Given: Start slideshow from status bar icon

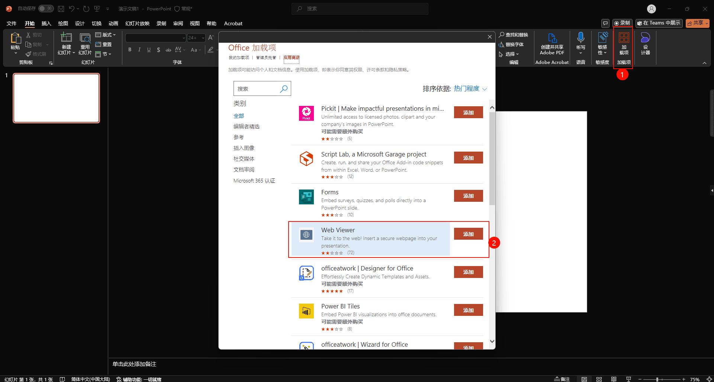Looking at the screenshot, I should [628, 379].
